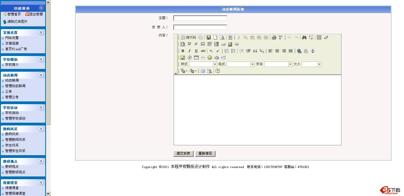Click the 提交发表 submit button
The image size is (404, 196).
[x=183, y=154]
